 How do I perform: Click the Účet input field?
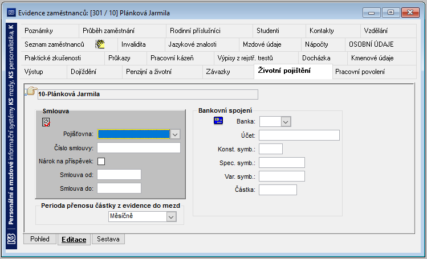click(299, 135)
